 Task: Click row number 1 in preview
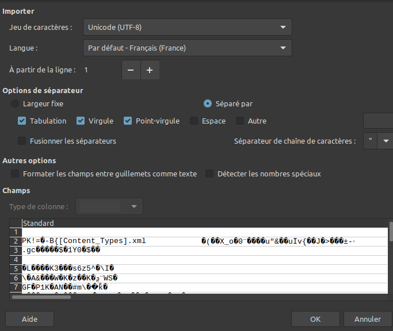(16, 232)
